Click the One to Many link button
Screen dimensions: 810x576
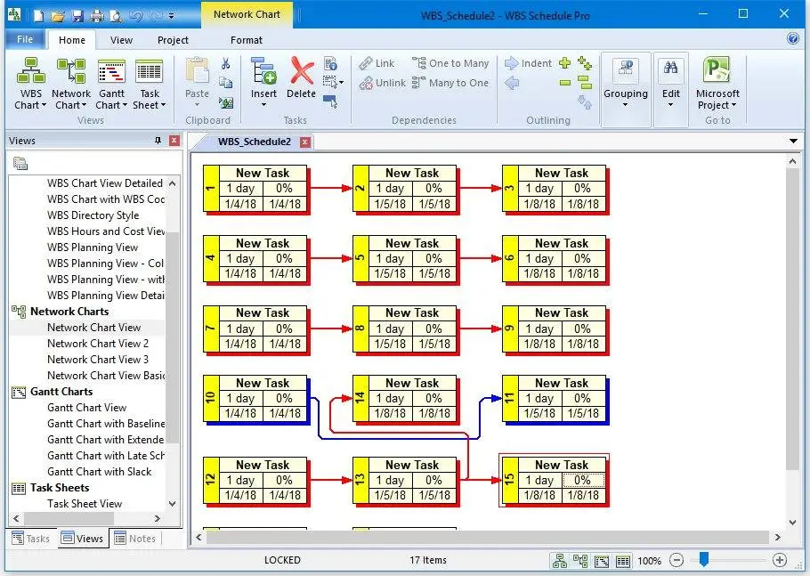click(450, 63)
